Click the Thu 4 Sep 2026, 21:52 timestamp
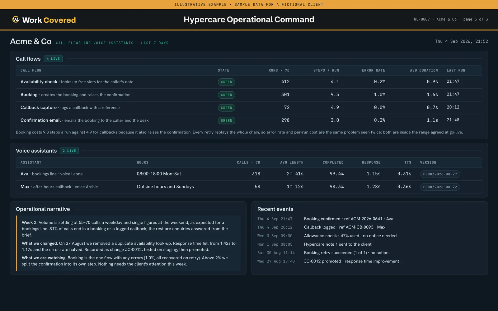Screen dimensions: 498x311 tap(462, 41)
